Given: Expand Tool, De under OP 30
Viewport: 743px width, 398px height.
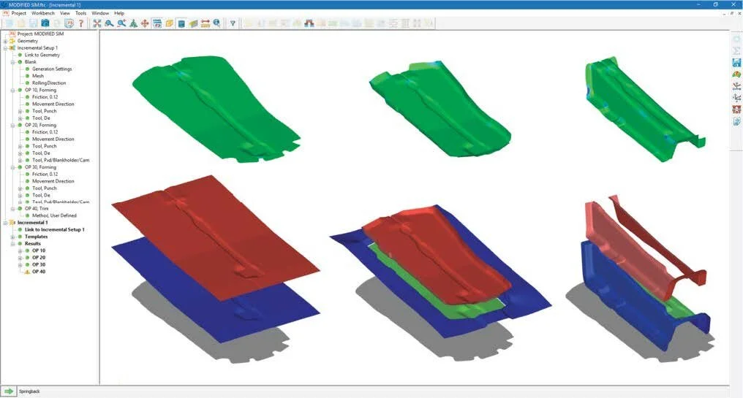Looking at the screenshot, I should 20,195.
